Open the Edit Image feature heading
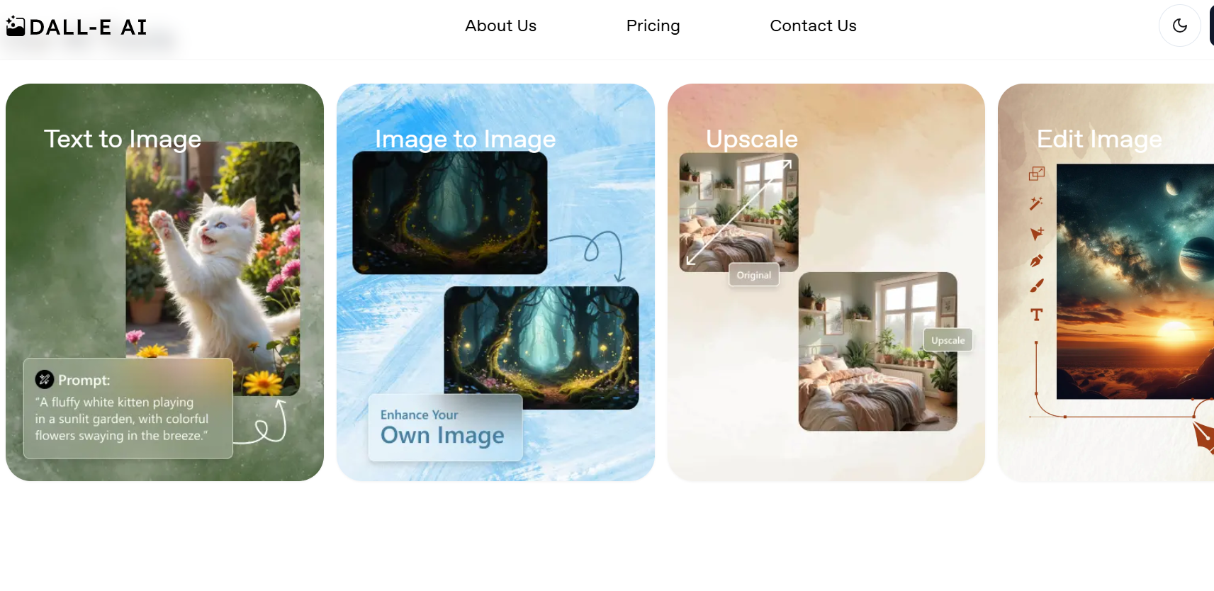Screen dimensions: 1214x591 click(1099, 139)
